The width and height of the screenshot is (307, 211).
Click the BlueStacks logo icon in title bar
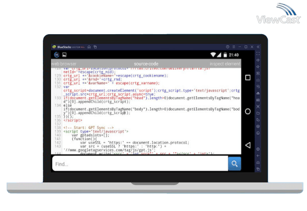tap(54, 47)
